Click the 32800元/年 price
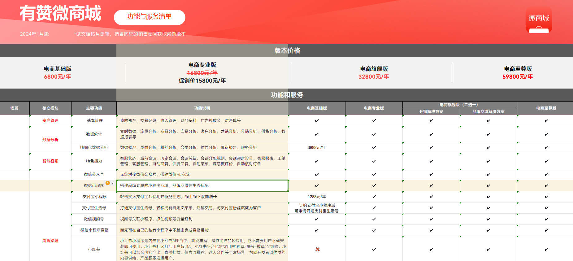 (x=374, y=76)
